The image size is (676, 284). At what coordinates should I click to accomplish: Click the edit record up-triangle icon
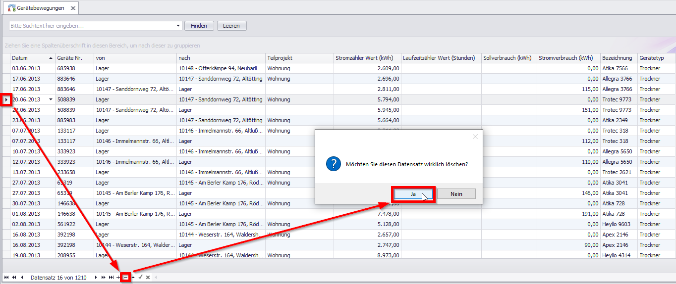[133, 278]
